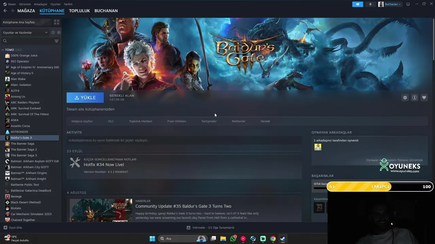435x244 pixels.
Task: Select 100% Orange Juice in library
Action: [24, 56]
